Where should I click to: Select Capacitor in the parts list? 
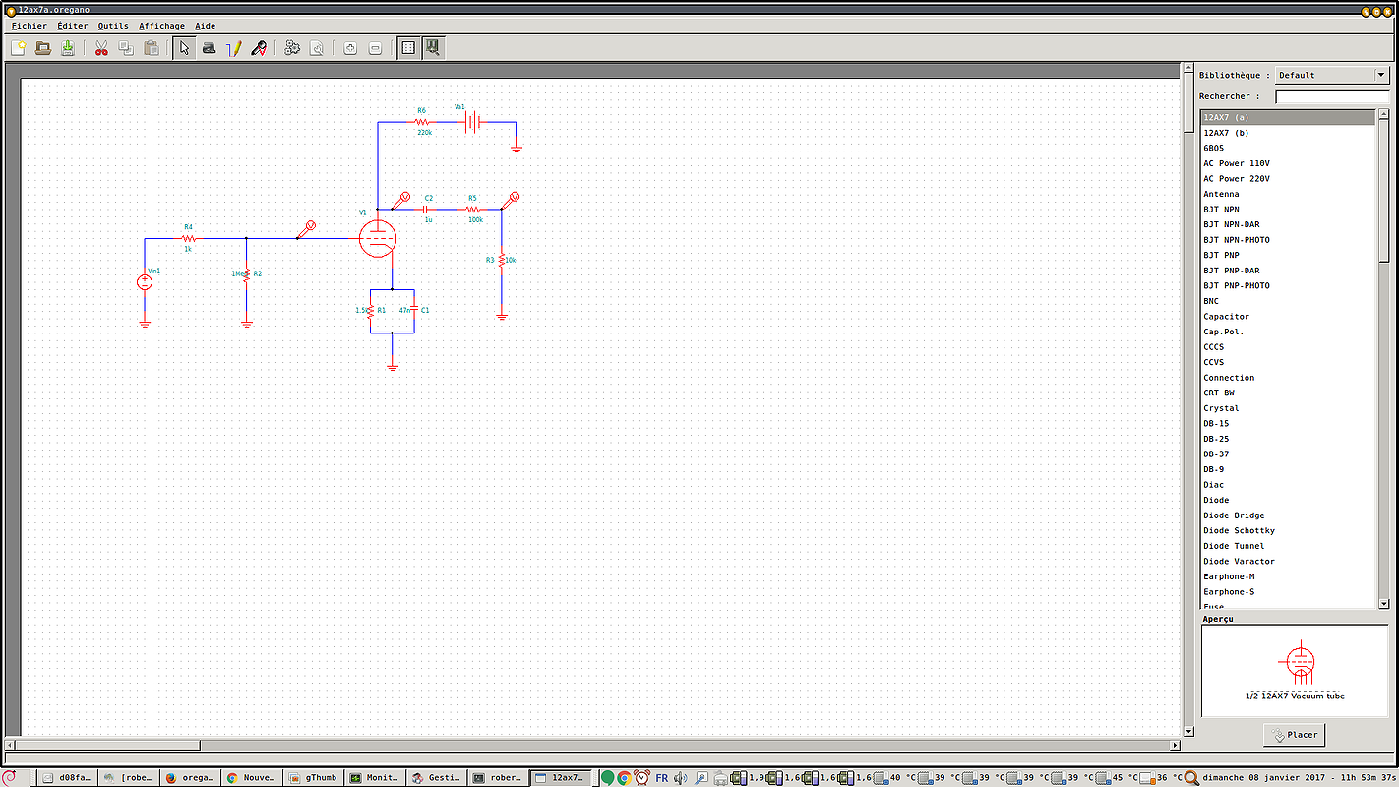pyautogui.click(x=1287, y=317)
